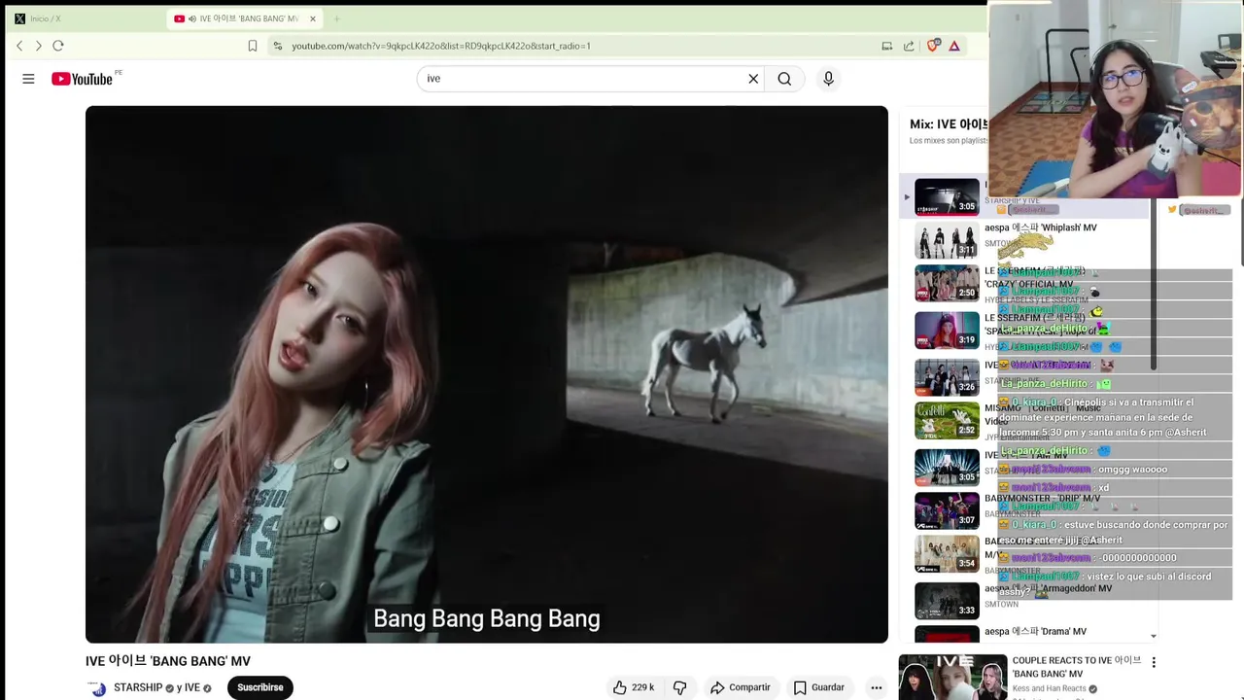
Task: Open a new browser tab
Action: tap(337, 18)
